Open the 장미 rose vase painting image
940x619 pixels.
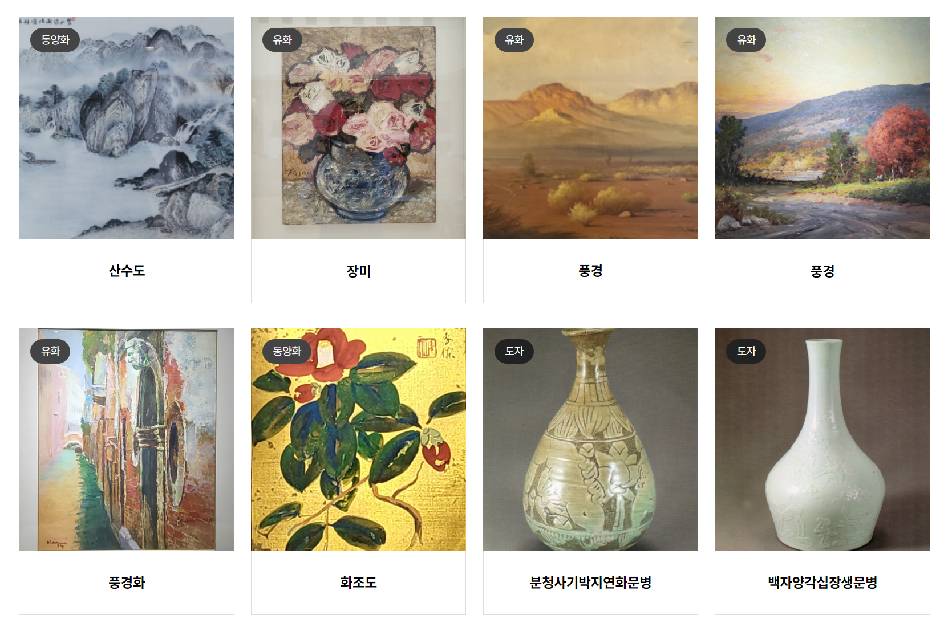click(x=358, y=128)
